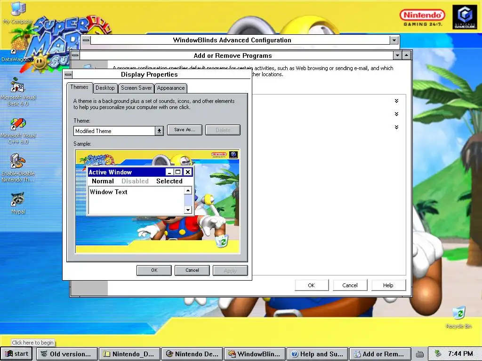Launch Mypal browser desktop icon
This screenshot has height=361, width=482.
coord(18,203)
